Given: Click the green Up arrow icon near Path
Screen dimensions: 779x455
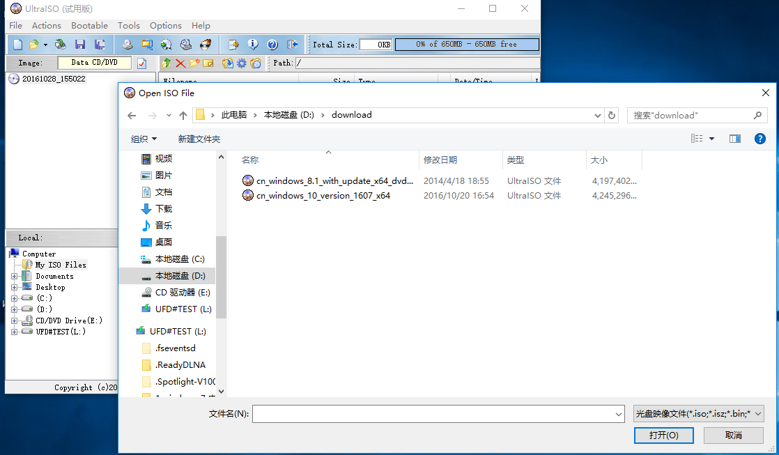Looking at the screenshot, I should [167, 63].
